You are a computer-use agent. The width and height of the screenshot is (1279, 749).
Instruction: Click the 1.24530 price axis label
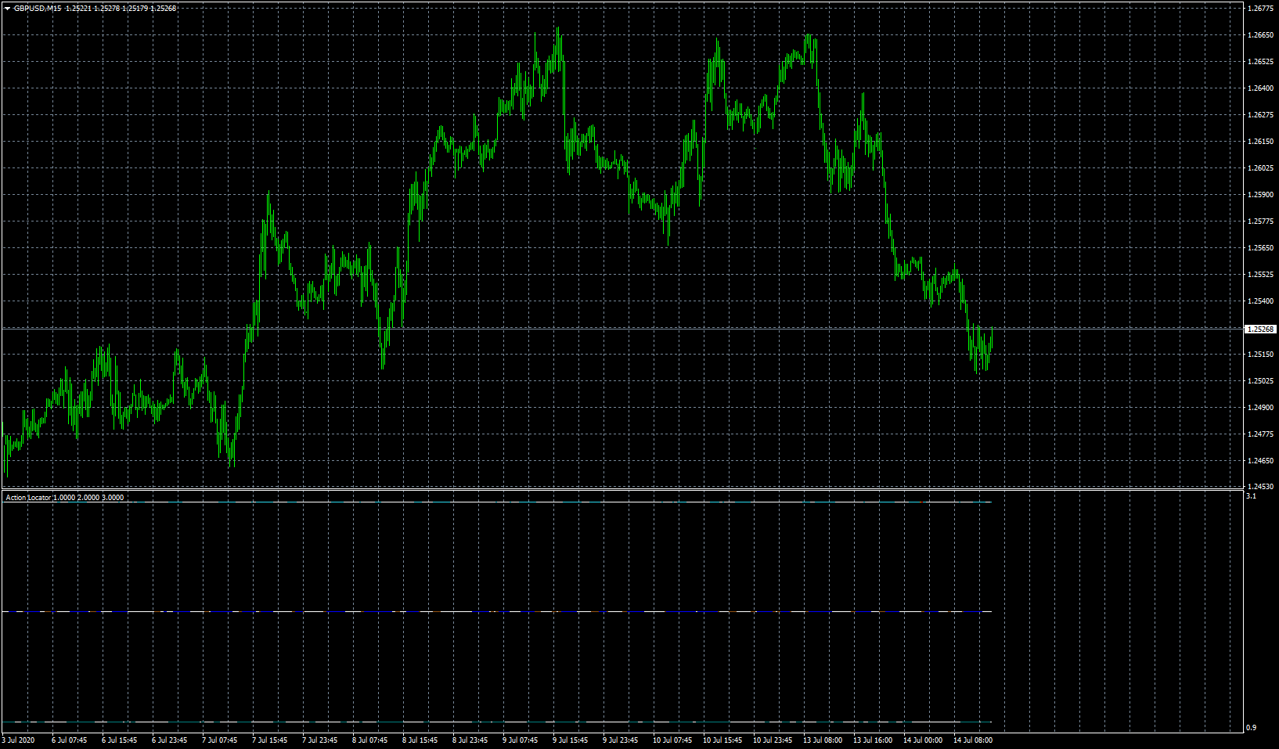pos(1260,487)
